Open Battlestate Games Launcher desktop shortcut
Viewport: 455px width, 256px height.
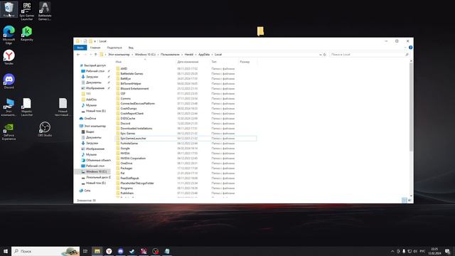(x=45, y=11)
